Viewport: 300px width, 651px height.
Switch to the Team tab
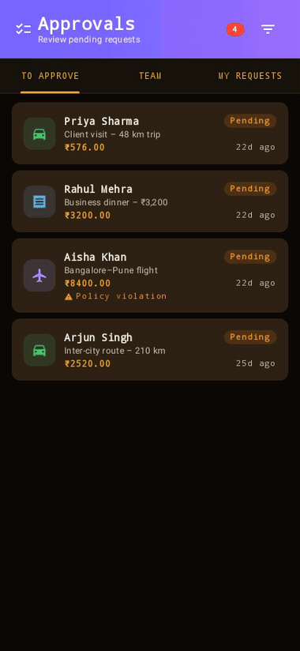coord(150,76)
